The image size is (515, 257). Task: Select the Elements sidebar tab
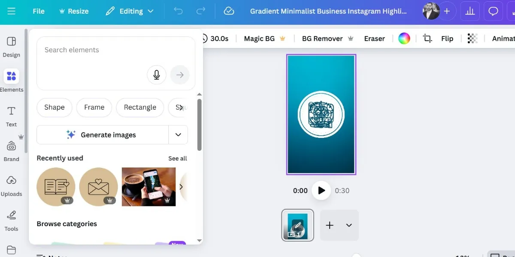tap(12, 81)
